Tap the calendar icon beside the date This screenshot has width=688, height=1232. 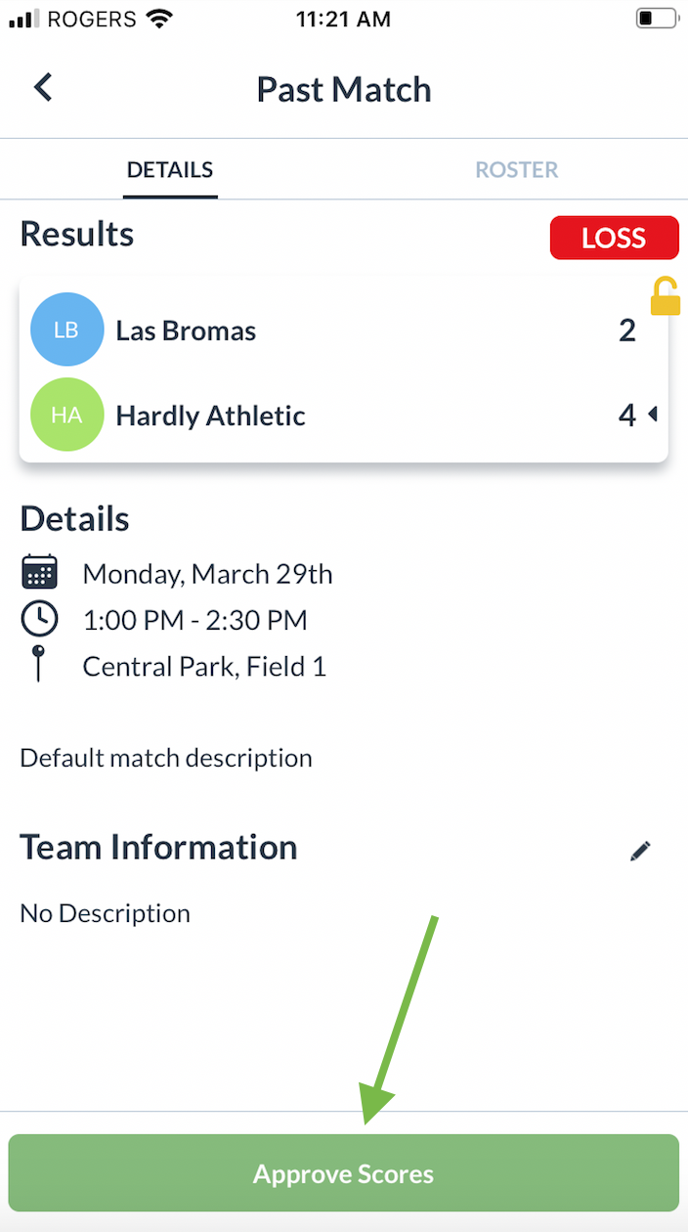pos(39,573)
